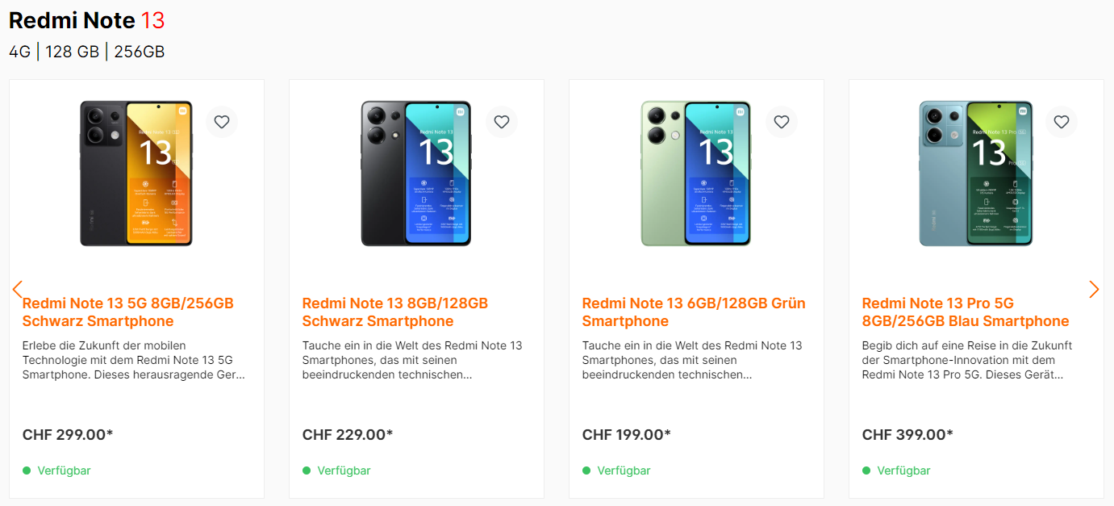Click heart icon on Redmi Note 13 Grün
This screenshot has width=1114, height=506.
pos(782,122)
